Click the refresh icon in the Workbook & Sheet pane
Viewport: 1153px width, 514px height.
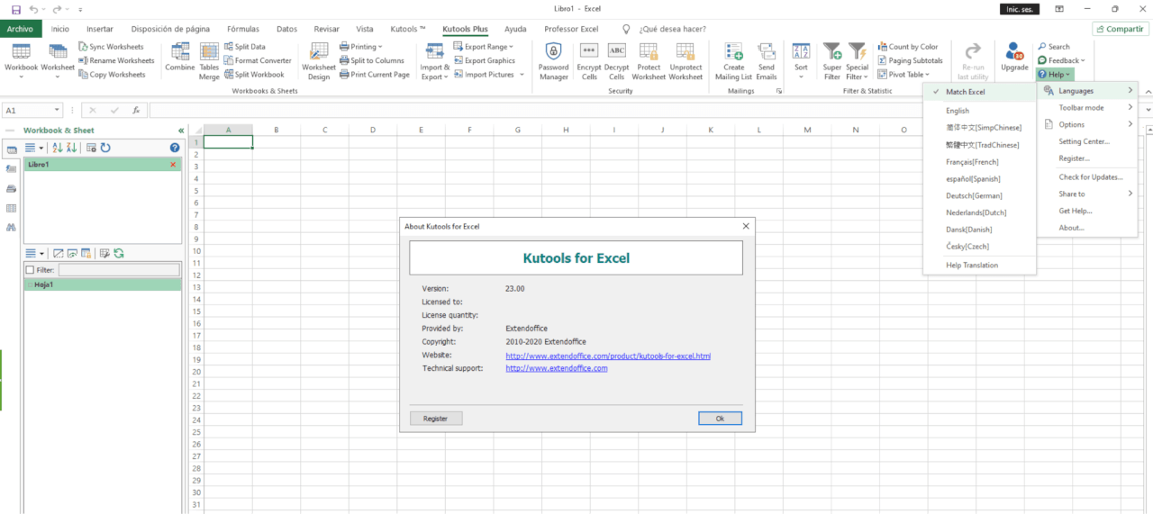(105, 148)
